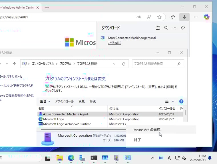Click the アンインストール button
This screenshot has height=164, width=217.
coord(64,101)
